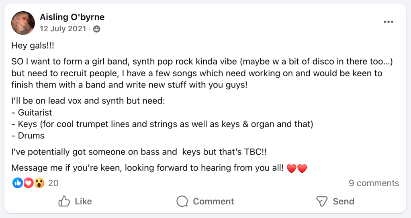This screenshot has height=218, width=411.
Task: Click the red heart reaction icon
Action: click(x=28, y=183)
